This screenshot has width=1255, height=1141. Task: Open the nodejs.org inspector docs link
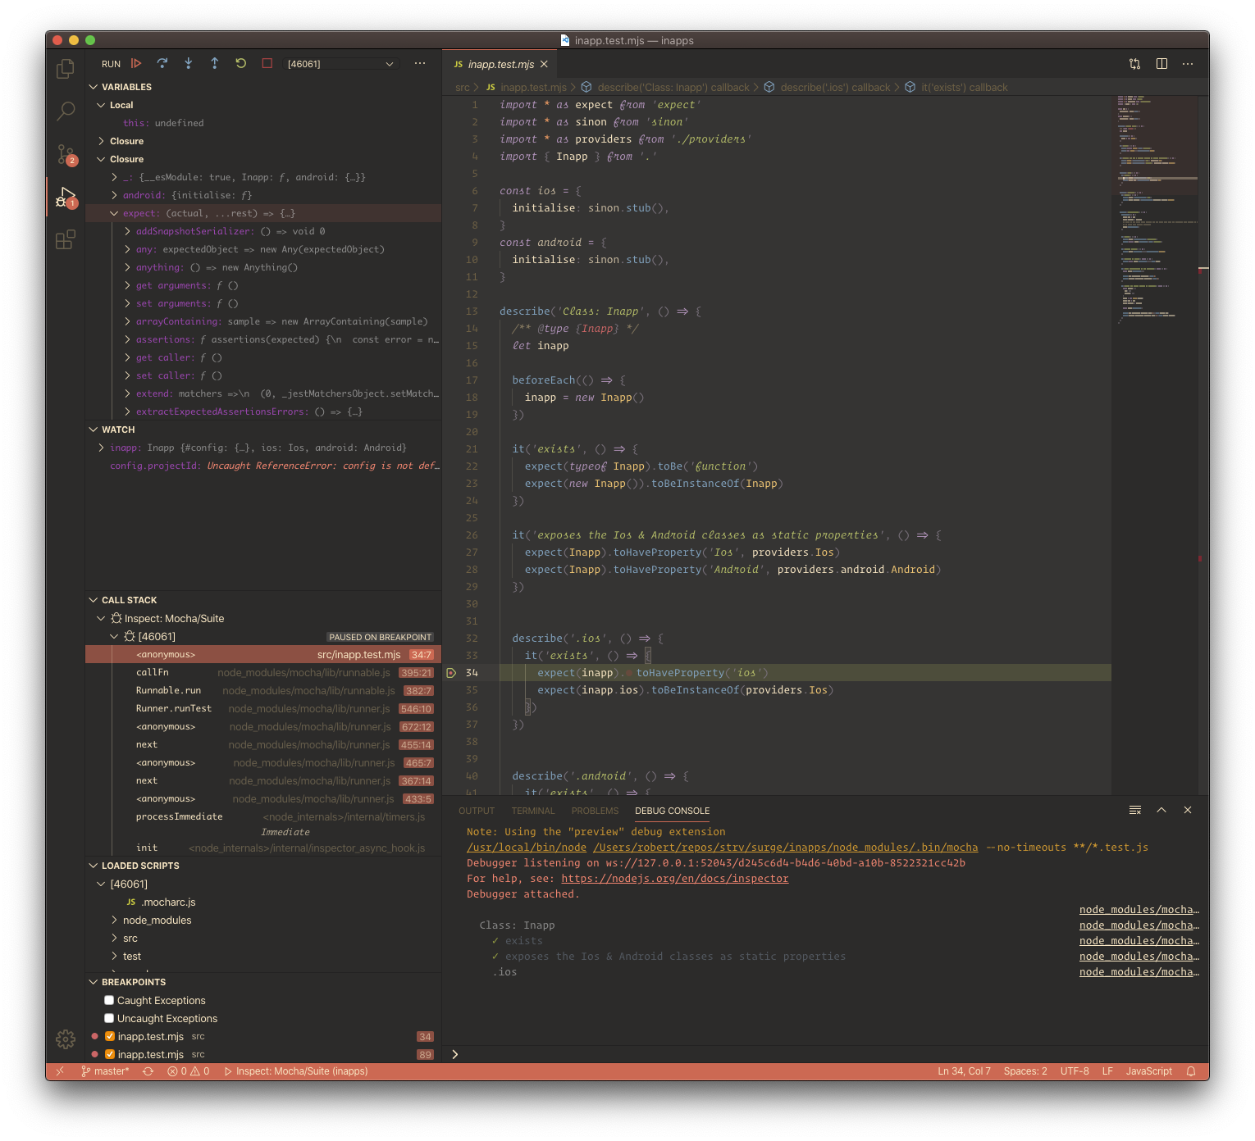coord(674,879)
